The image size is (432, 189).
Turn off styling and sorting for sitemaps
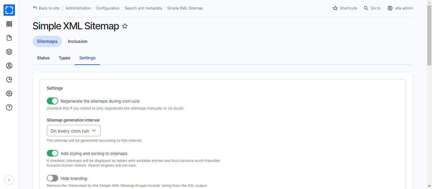[x=52, y=153]
